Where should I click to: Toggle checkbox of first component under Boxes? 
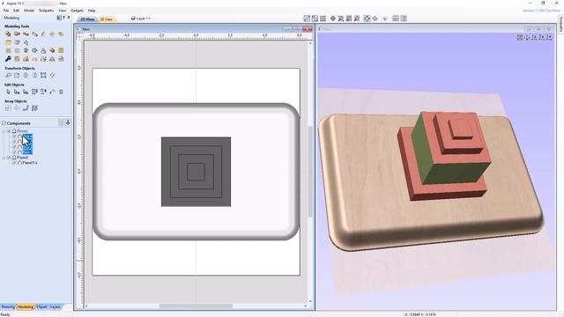coord(15,136)
